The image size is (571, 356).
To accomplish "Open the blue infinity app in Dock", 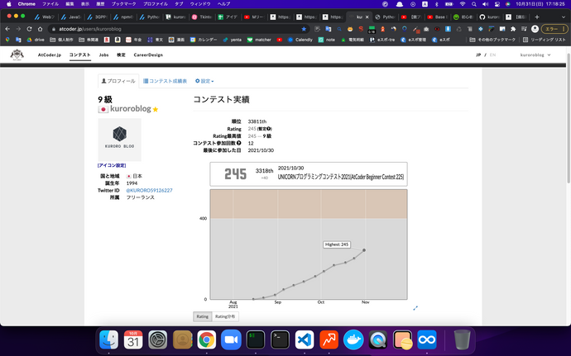I will pos(427,340).
